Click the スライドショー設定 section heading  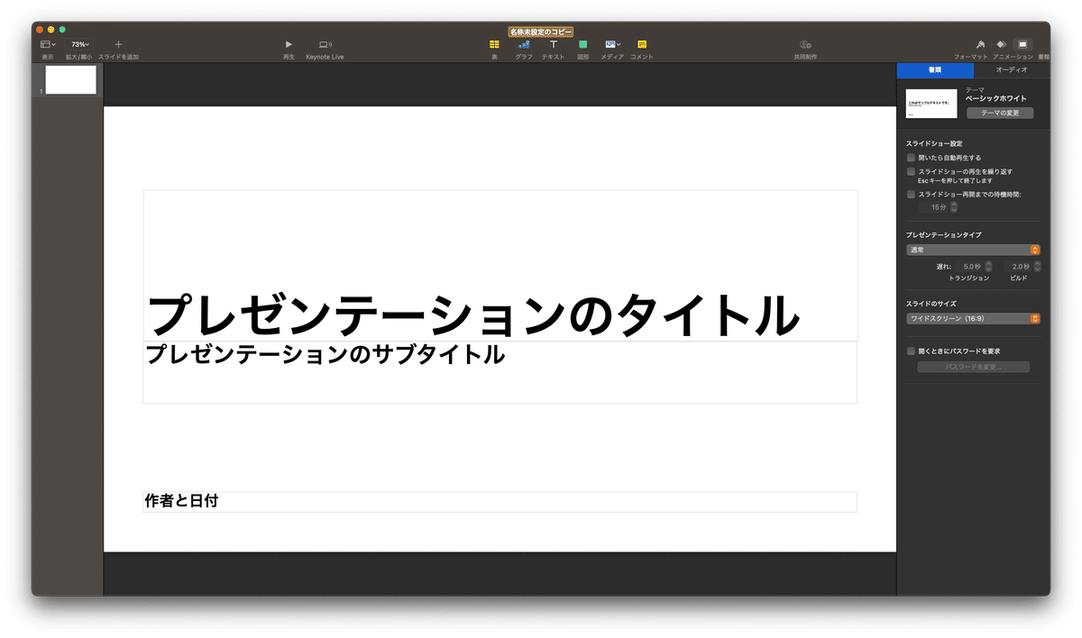tap(934, 143)
